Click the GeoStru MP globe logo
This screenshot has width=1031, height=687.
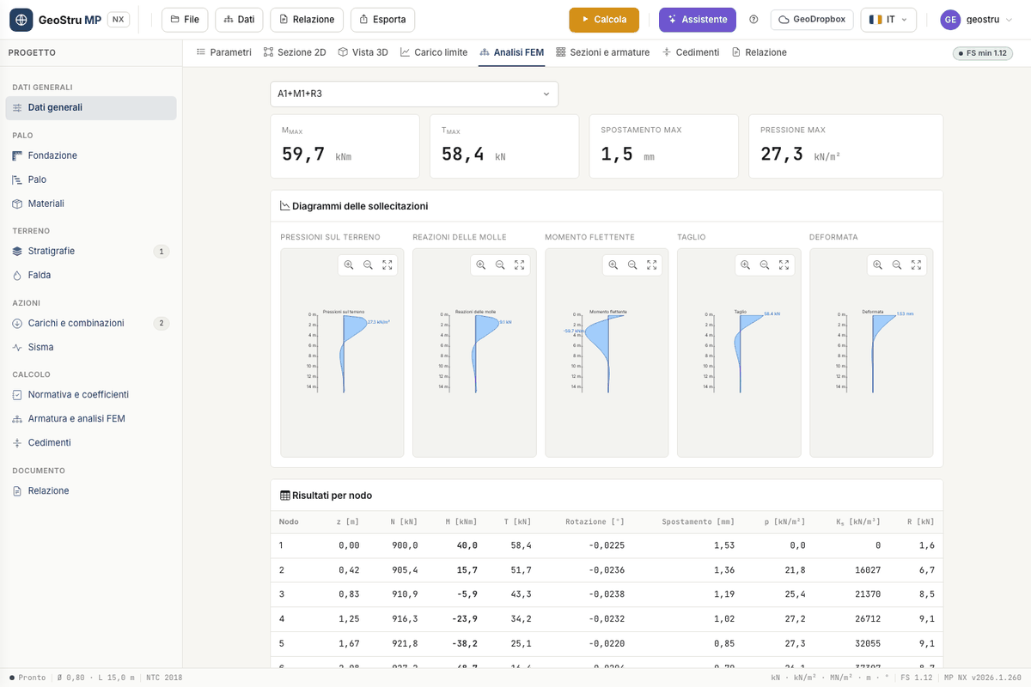21,19
